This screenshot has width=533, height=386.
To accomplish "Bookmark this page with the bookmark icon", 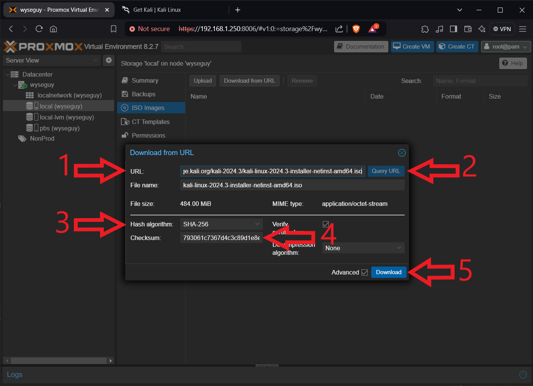I will point(113,29).
